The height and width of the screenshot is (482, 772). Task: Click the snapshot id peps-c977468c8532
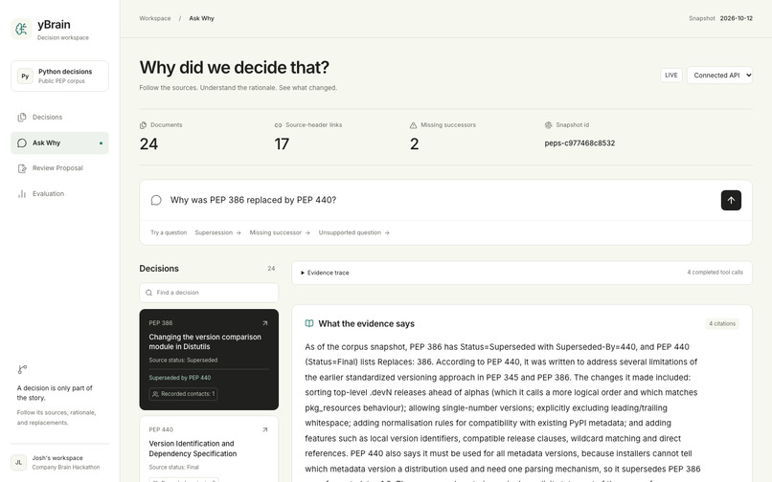pyautogui.click(x=579, y=143)
